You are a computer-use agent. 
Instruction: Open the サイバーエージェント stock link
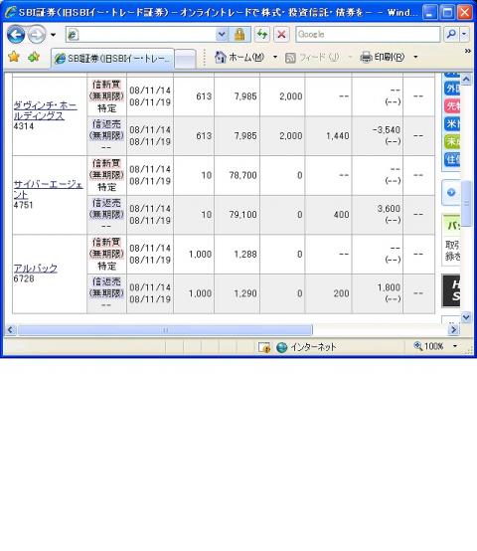pos(49,189)
